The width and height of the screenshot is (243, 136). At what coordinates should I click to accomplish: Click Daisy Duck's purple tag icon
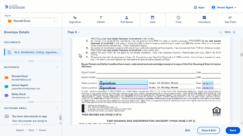[x=7, y=95]
